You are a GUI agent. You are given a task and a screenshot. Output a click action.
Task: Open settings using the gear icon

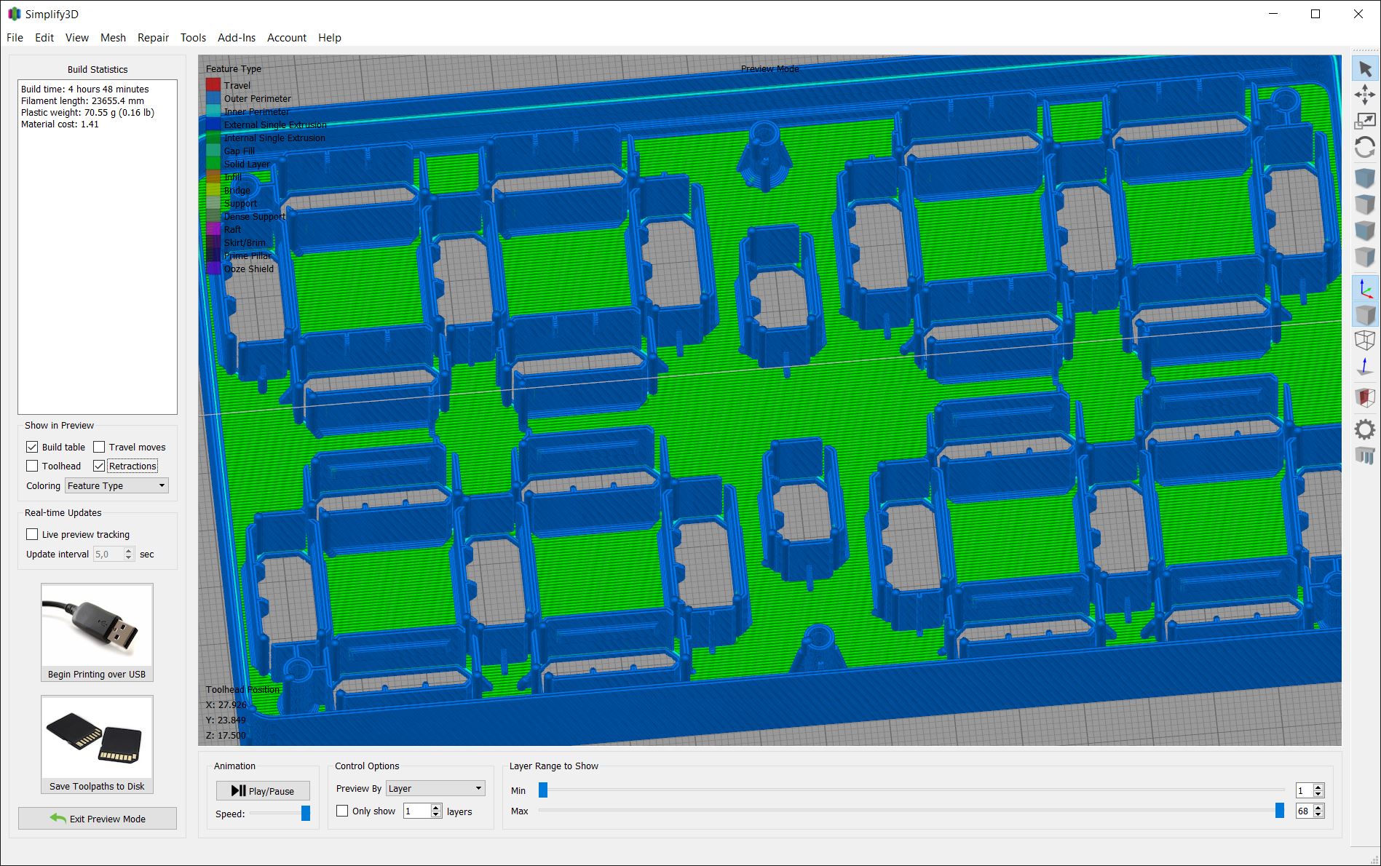tap(1365, 429)
